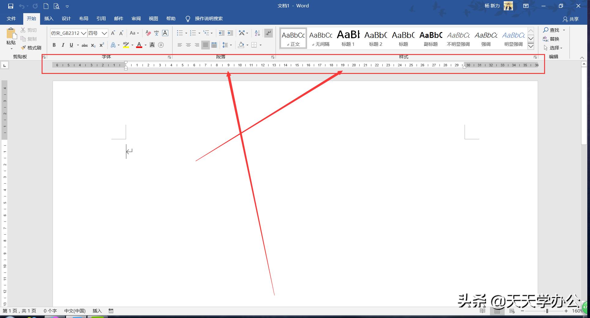
Task: Select the 标题 1 heading style
Action: tap(348, 38)
